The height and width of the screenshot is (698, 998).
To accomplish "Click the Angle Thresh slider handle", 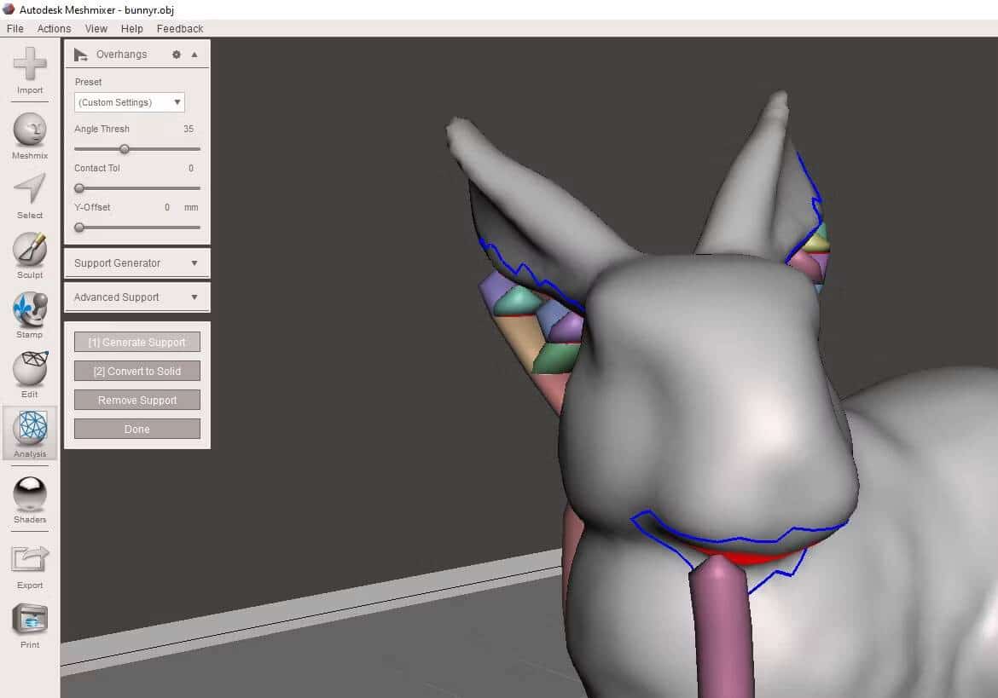I will point(125,149).
